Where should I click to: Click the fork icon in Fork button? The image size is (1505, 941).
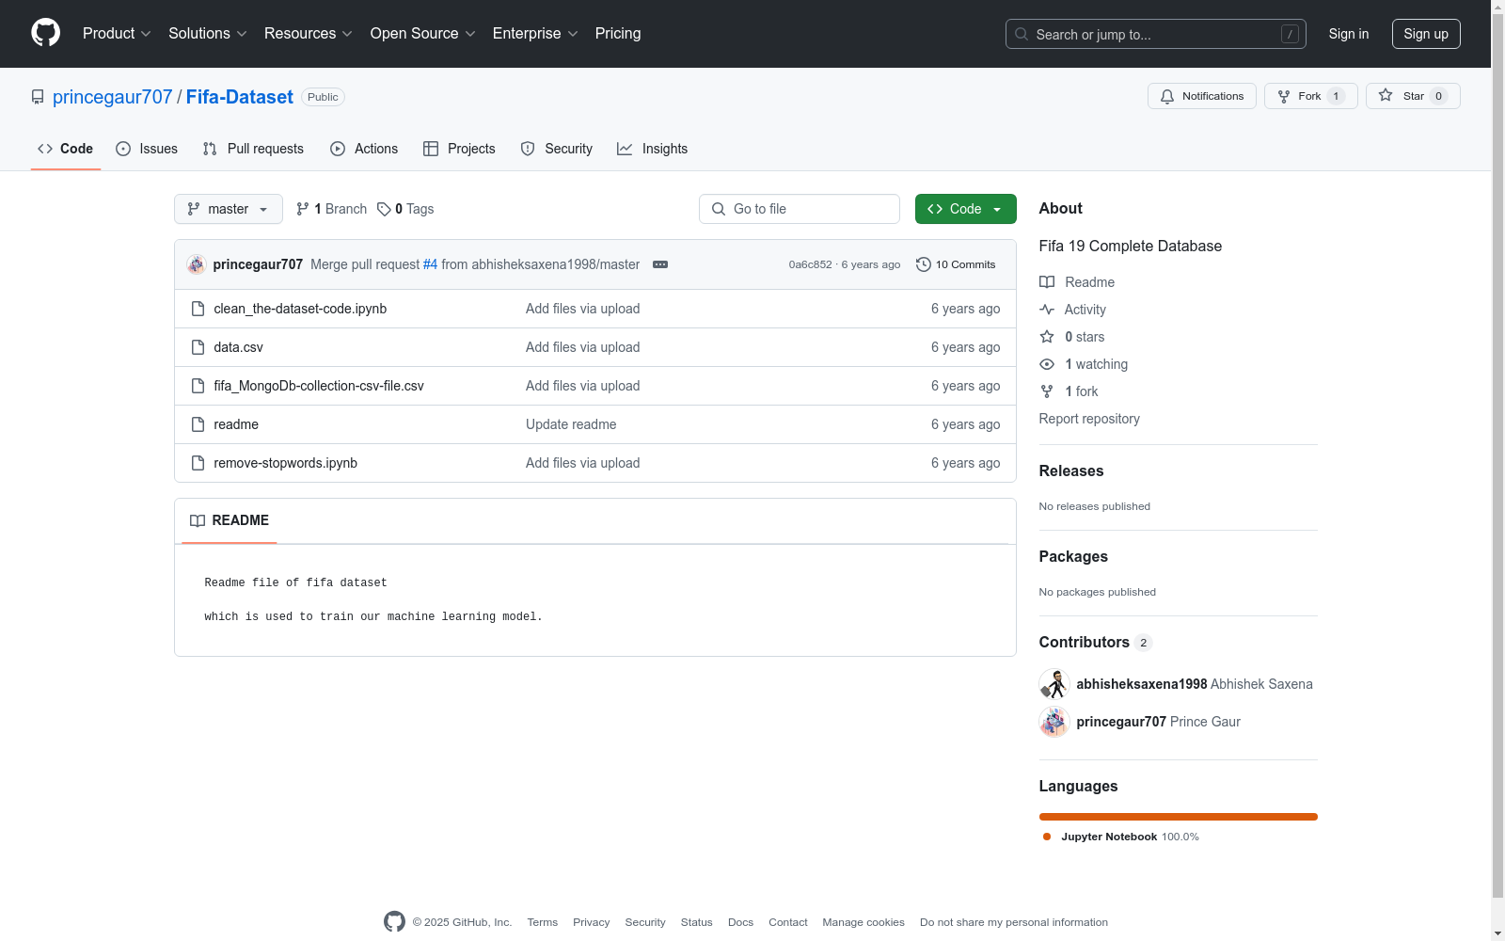point(1284,96)
